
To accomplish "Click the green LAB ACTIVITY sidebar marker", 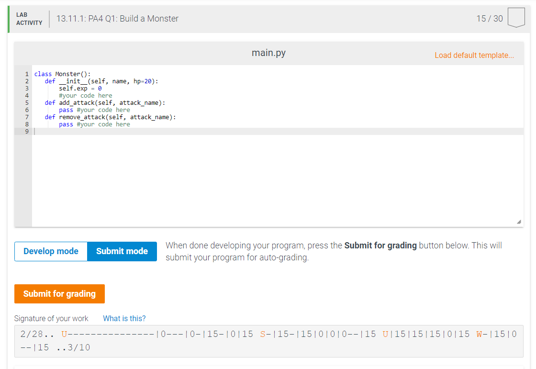I will 8,18.
